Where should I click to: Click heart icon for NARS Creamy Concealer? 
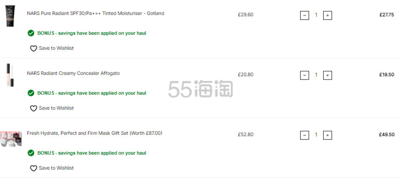34,108
